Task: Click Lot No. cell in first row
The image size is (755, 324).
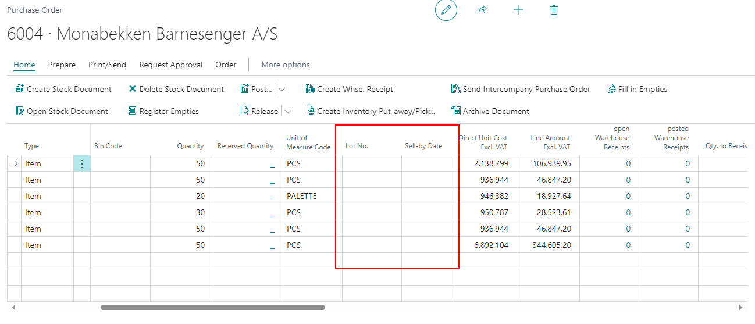Action: click(371, 164)
